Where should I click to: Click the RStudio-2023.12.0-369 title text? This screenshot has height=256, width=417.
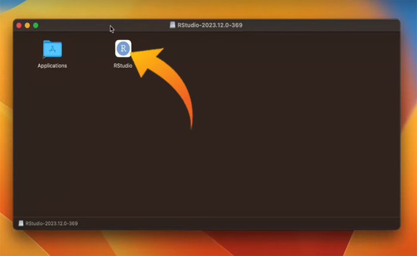210,25
